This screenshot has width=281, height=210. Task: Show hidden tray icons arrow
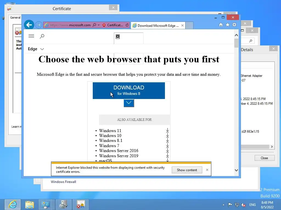click(223, 205)
